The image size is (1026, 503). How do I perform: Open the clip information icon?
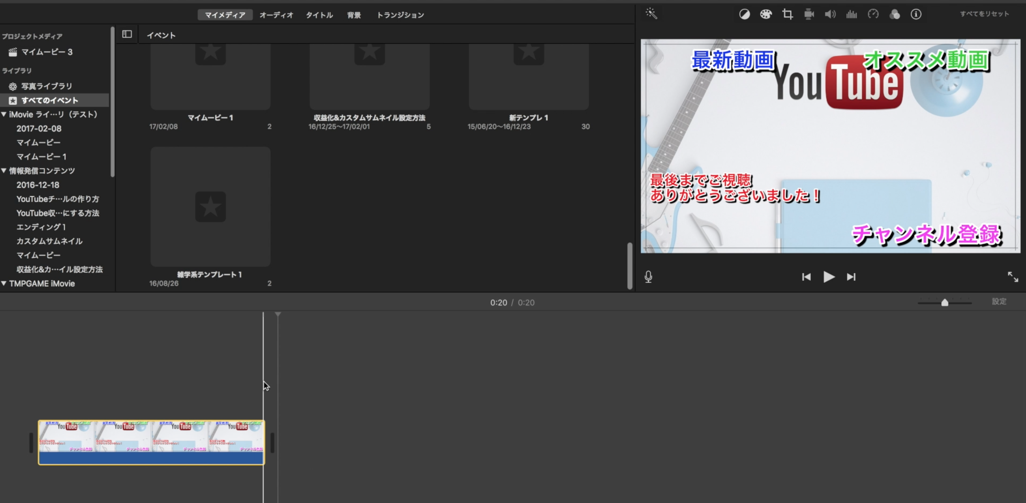[916, 14]
